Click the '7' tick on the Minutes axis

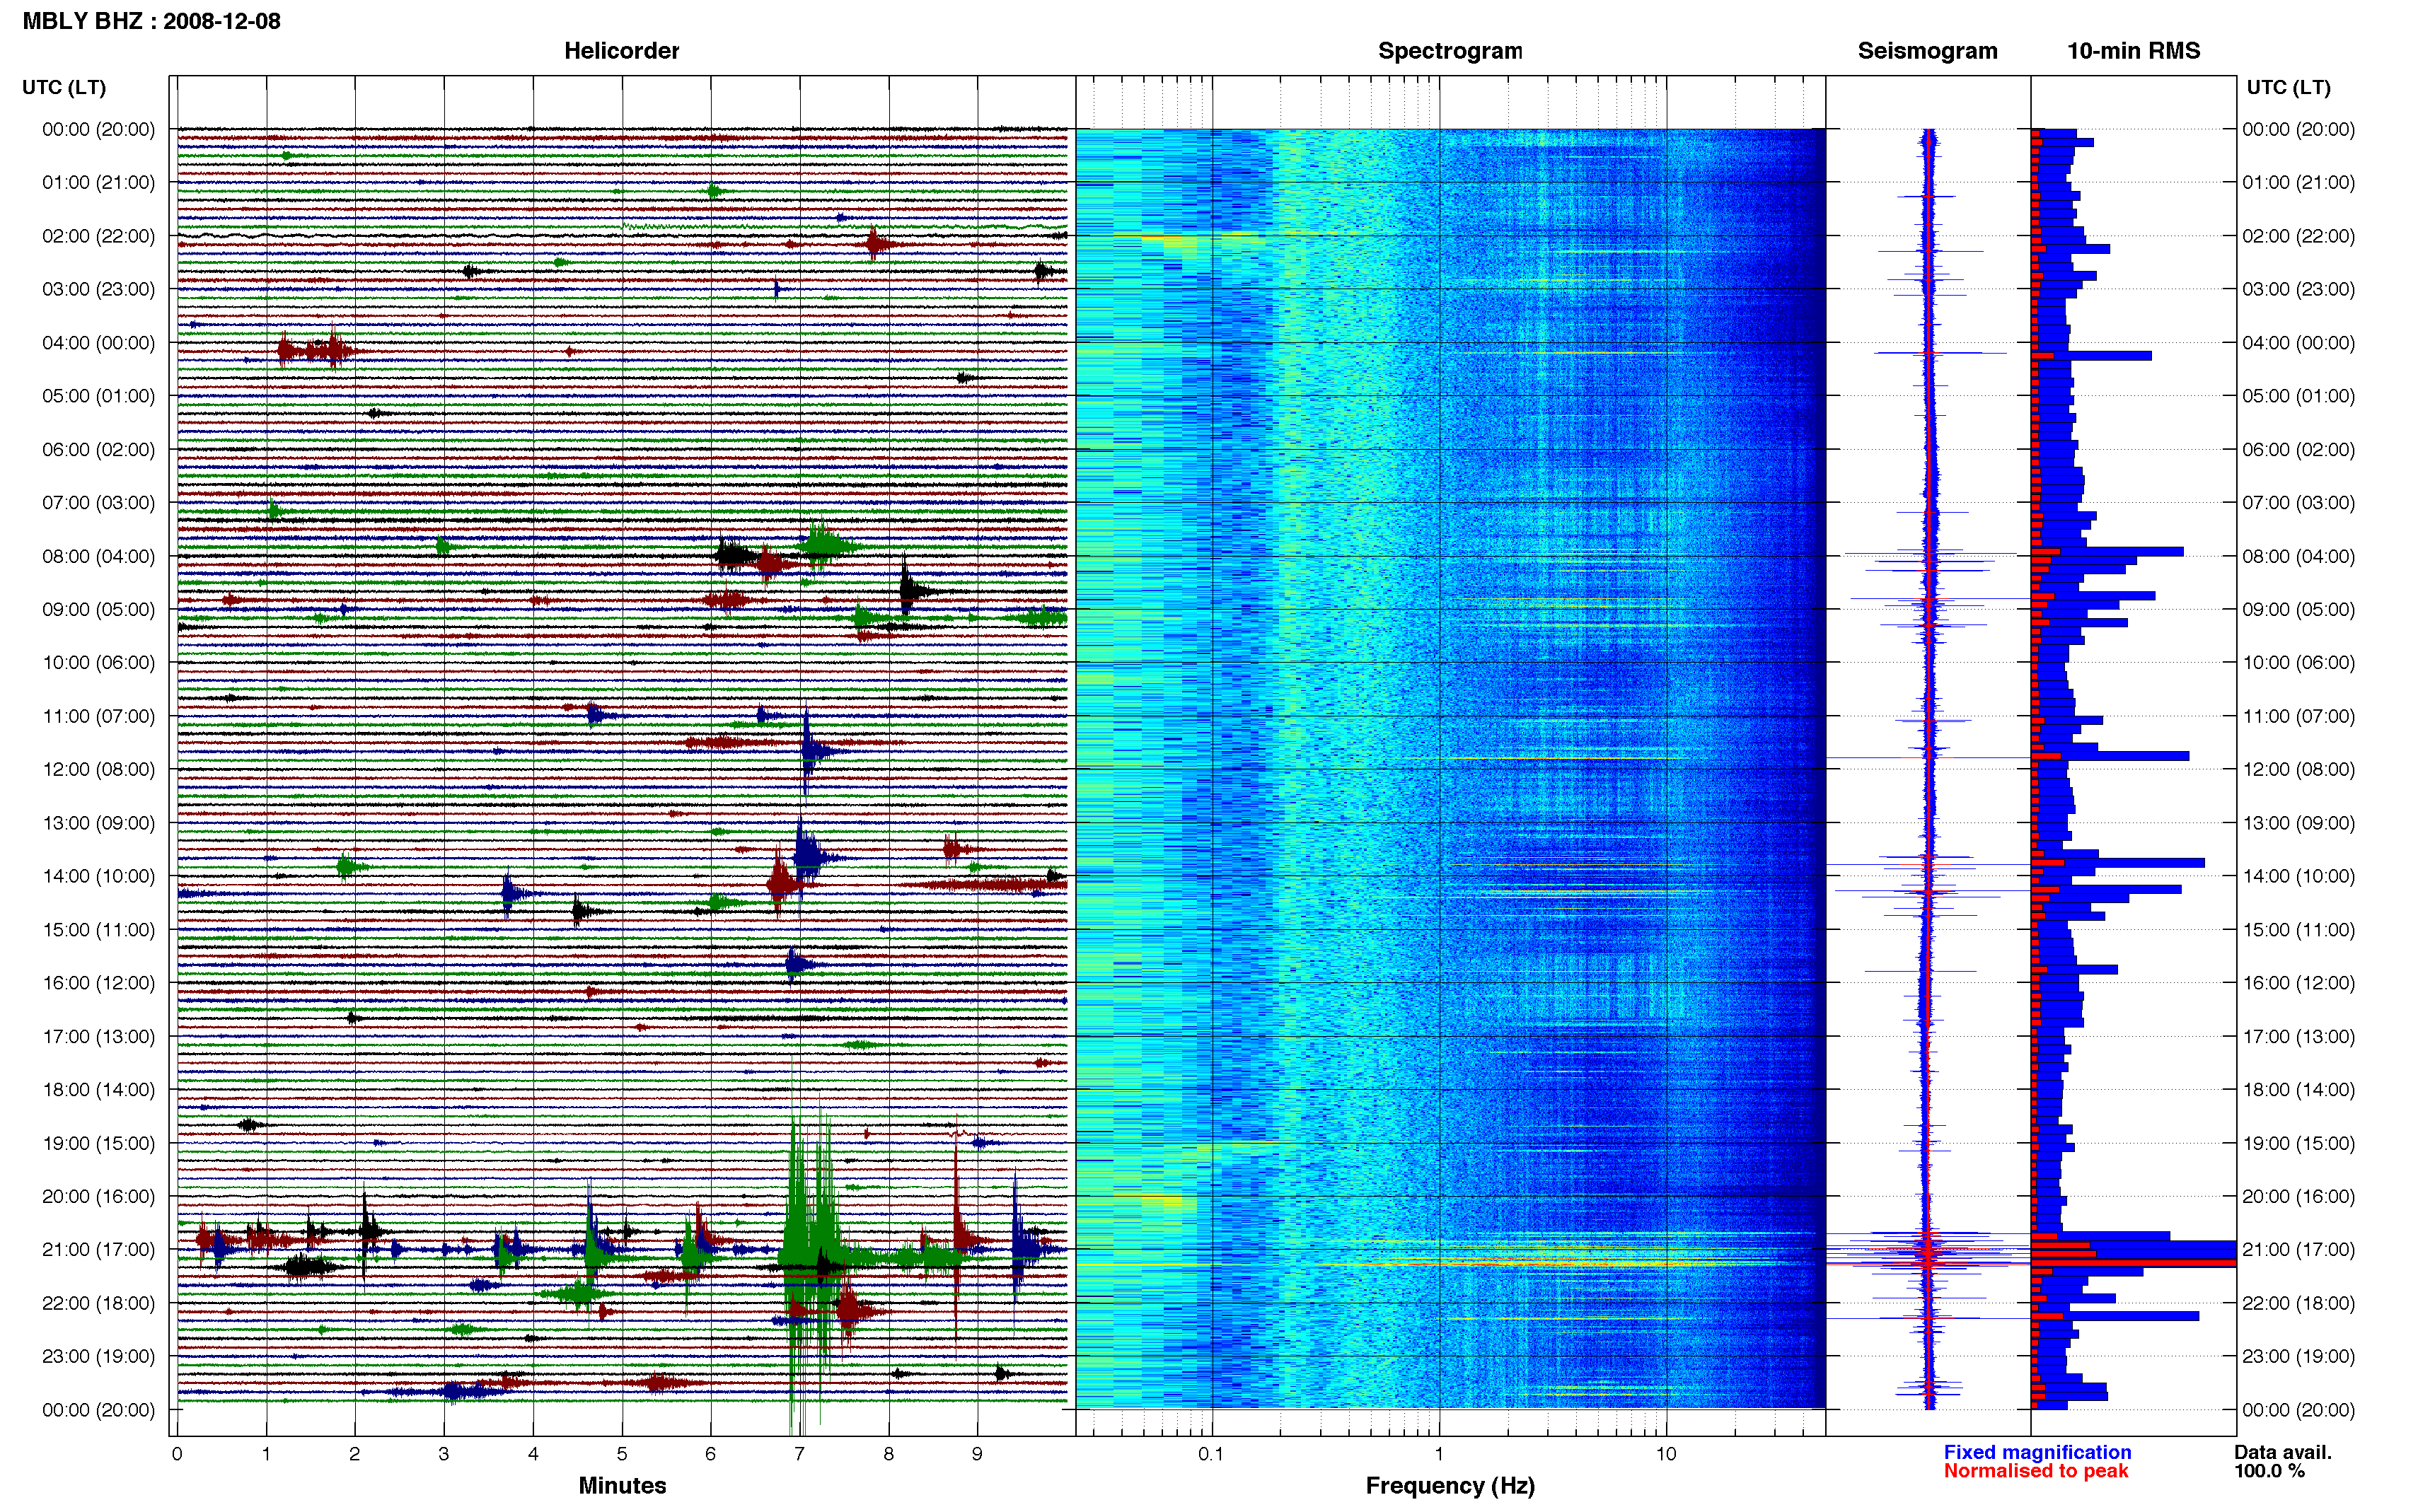(x=799, y=1454)
